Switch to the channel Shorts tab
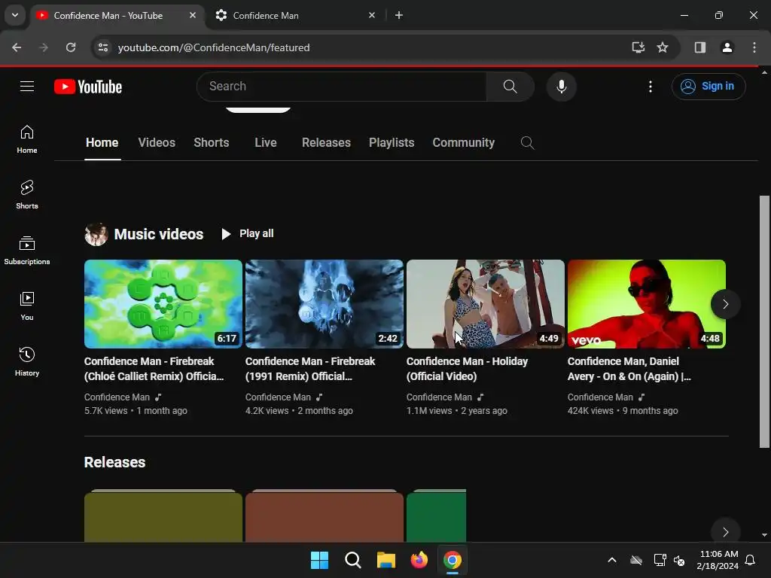 (x=212, y=142)
